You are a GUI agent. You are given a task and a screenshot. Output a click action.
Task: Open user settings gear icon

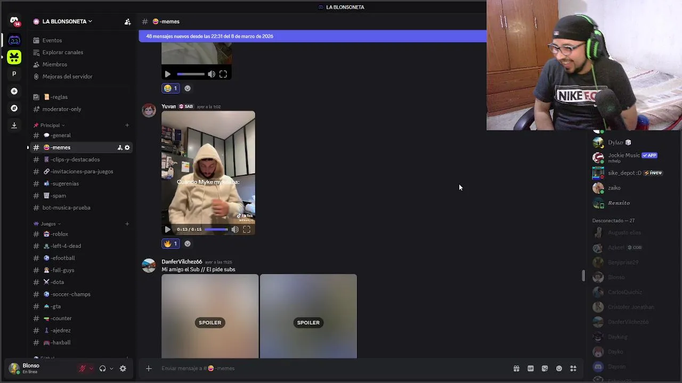point(123,368)
